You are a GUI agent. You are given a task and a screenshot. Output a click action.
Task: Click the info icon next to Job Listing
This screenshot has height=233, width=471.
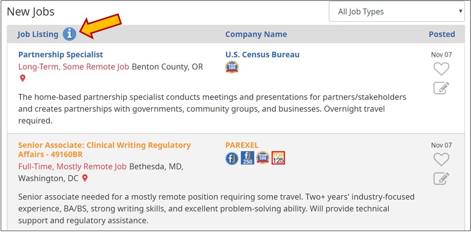pos(70,34)
